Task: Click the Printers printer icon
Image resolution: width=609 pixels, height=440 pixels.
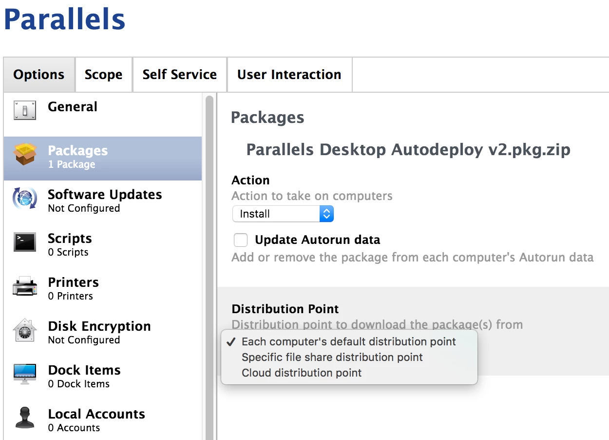Action: (24, 286)
